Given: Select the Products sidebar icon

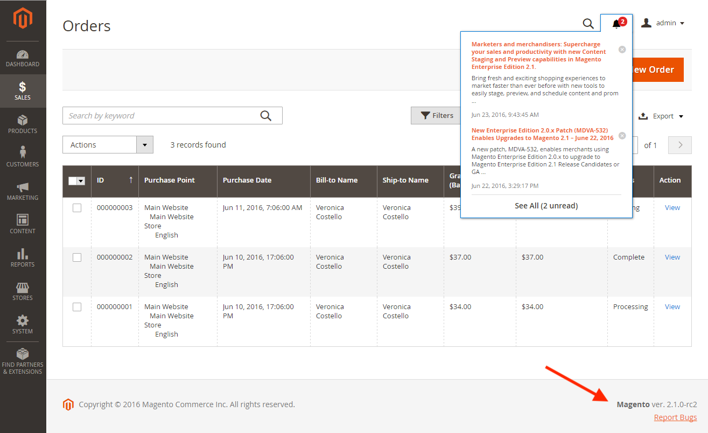Looking at the screenshot, I should 23,124.
